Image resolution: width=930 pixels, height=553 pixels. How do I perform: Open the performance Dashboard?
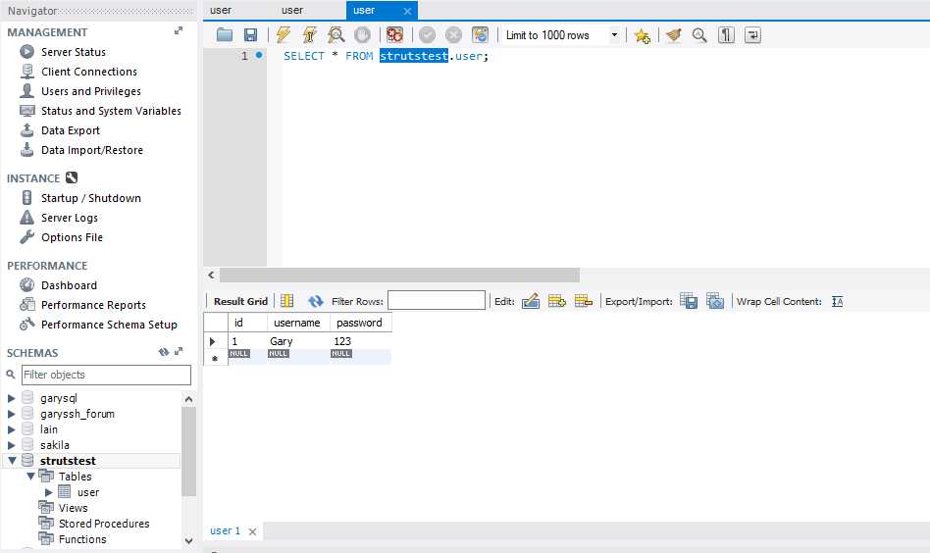coord(69,285)
